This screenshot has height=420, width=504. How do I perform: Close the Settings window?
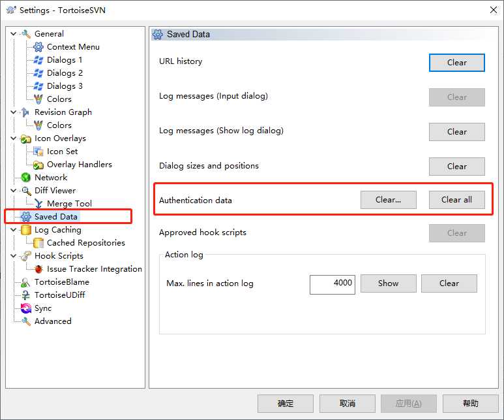(494, 10)
